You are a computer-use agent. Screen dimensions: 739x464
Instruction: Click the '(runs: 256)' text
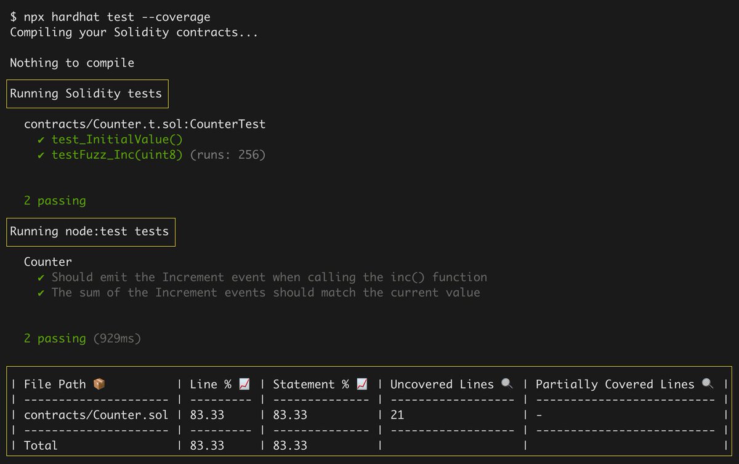(x=228, y=155)
